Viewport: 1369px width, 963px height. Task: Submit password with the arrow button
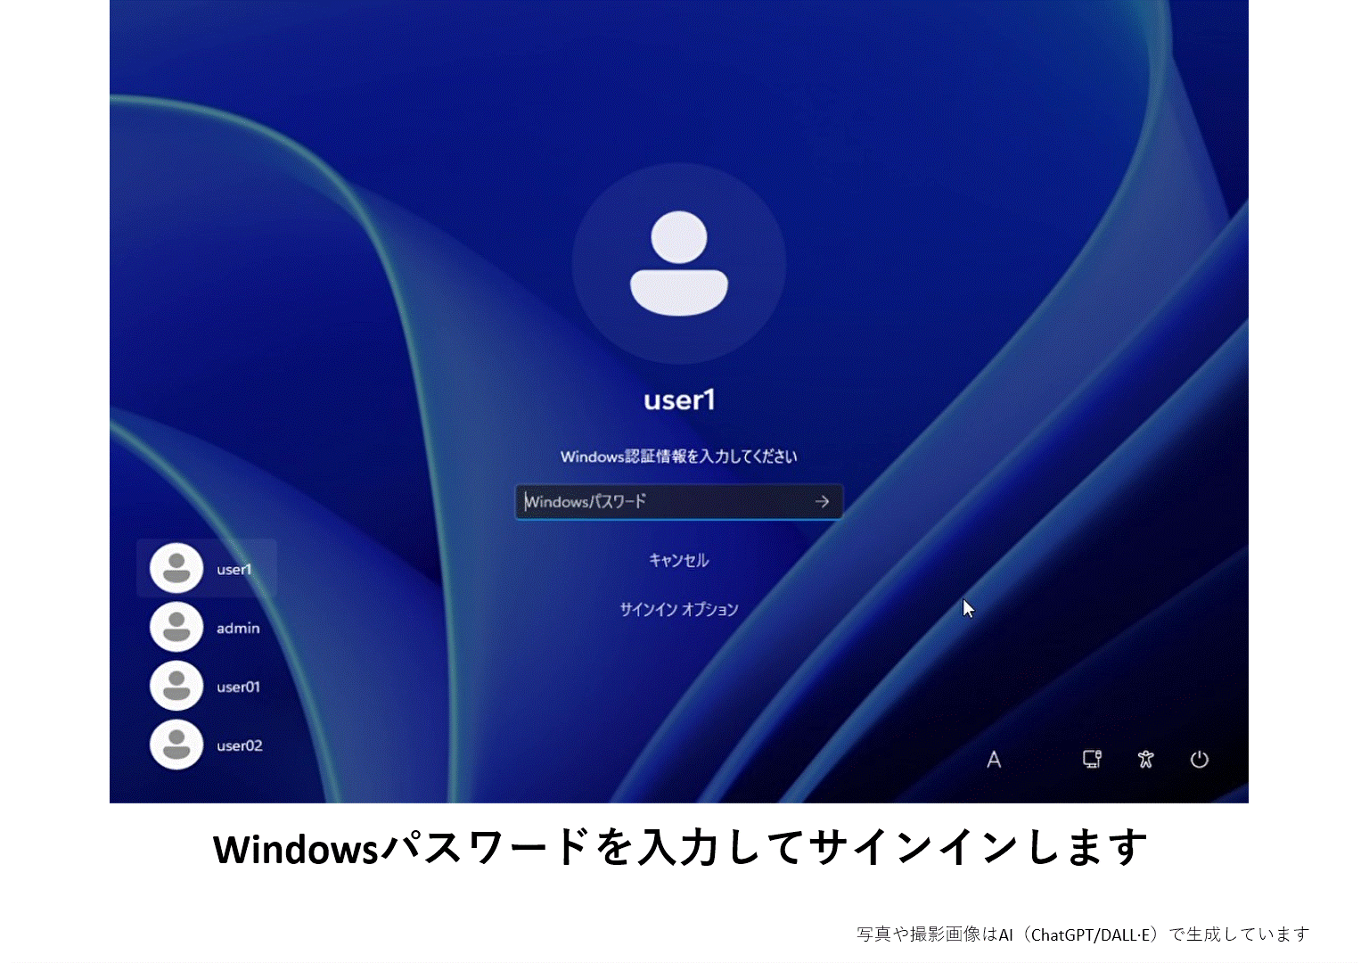[822, 502]
